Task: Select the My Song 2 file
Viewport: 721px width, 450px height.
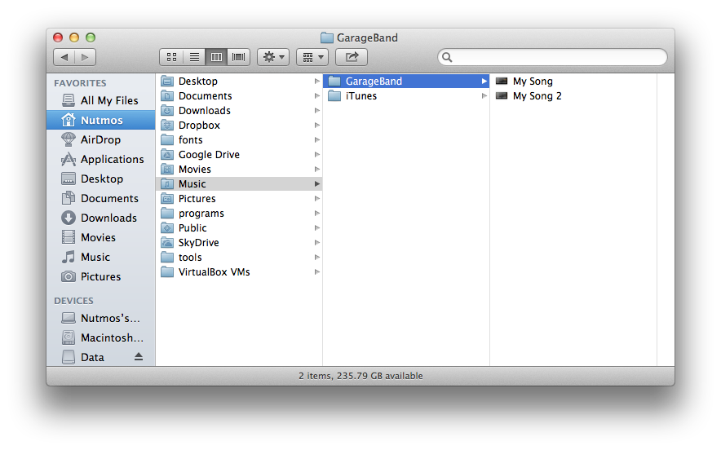Action: click(537, 96)
